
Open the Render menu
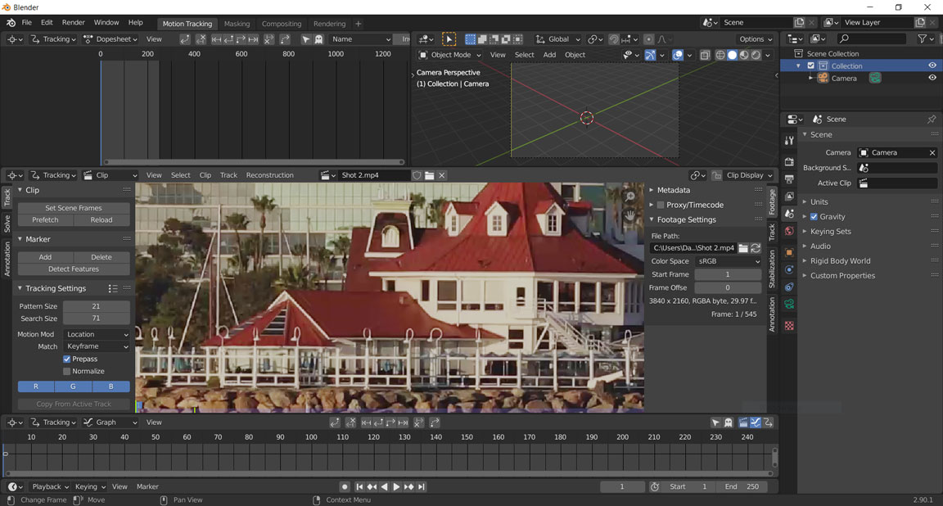[x=73, y=23]
